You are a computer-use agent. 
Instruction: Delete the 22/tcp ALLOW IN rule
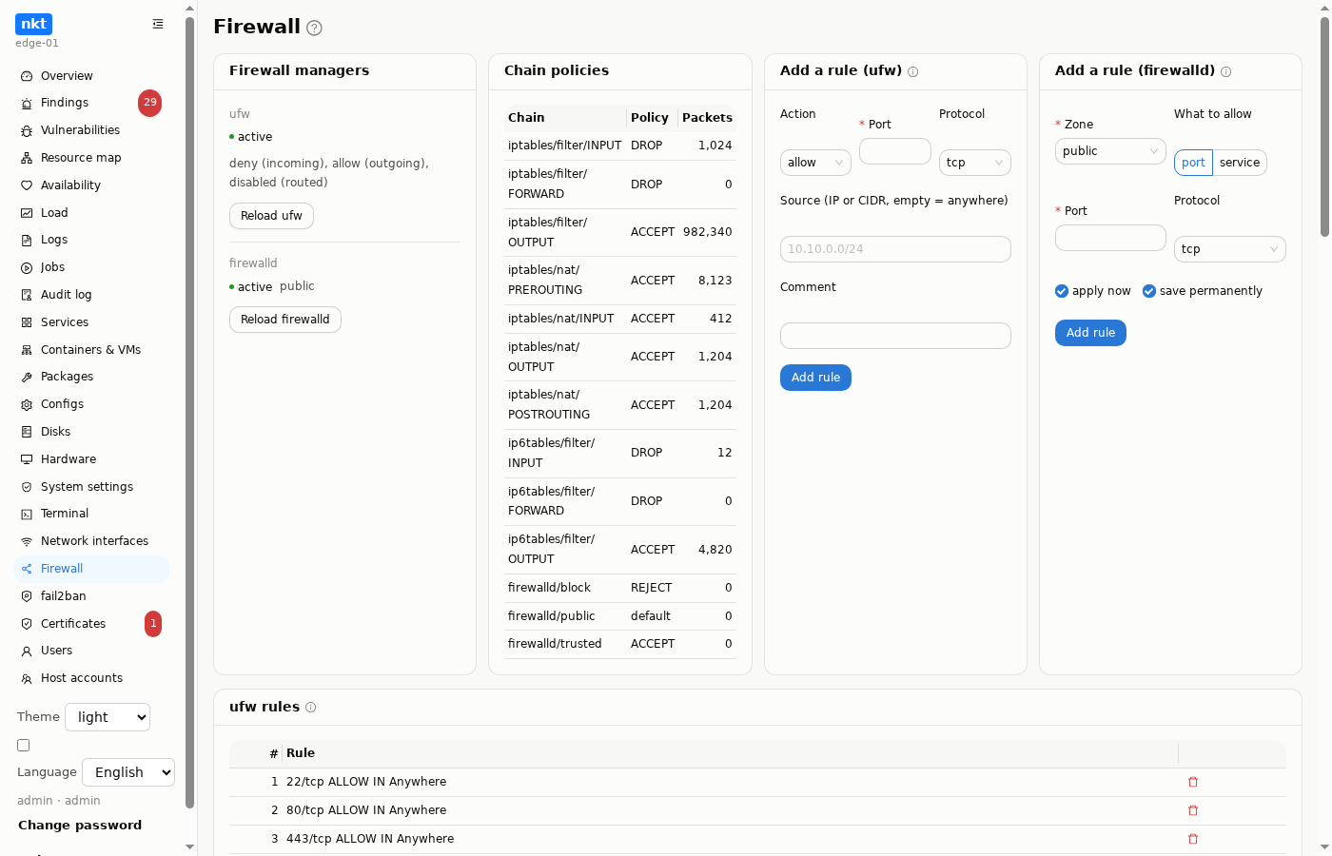click(x=1193, y=782)
